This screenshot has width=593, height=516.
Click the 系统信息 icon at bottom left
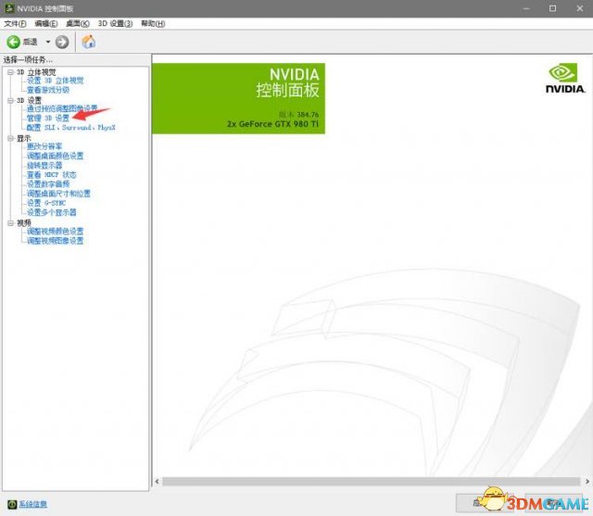pyautogui.click(x=12, y=504)
